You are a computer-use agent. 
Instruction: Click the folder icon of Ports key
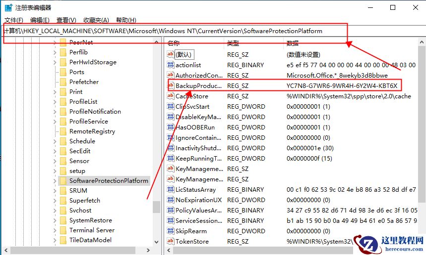pyautogui.click(x=63, y=72)
